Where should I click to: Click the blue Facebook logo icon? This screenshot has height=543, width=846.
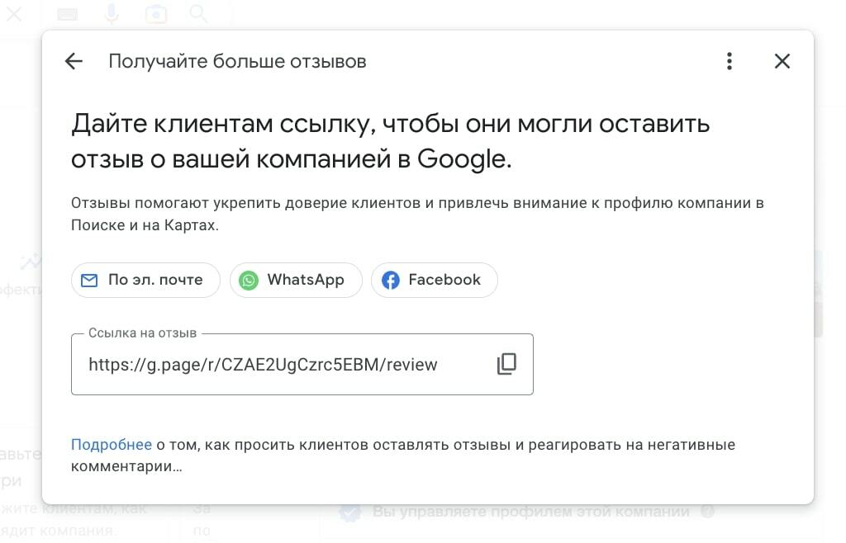(391, 280)
